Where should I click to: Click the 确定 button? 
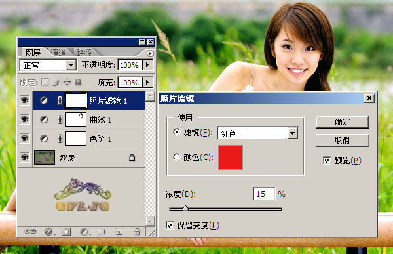coord(342,122)
